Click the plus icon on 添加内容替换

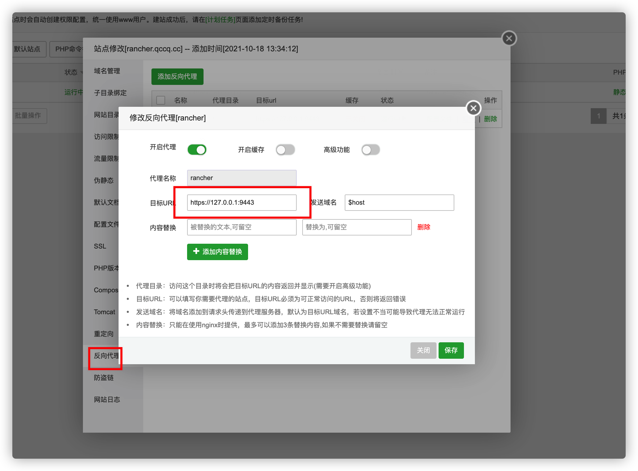pyautogui.click(x=196, y=252)
